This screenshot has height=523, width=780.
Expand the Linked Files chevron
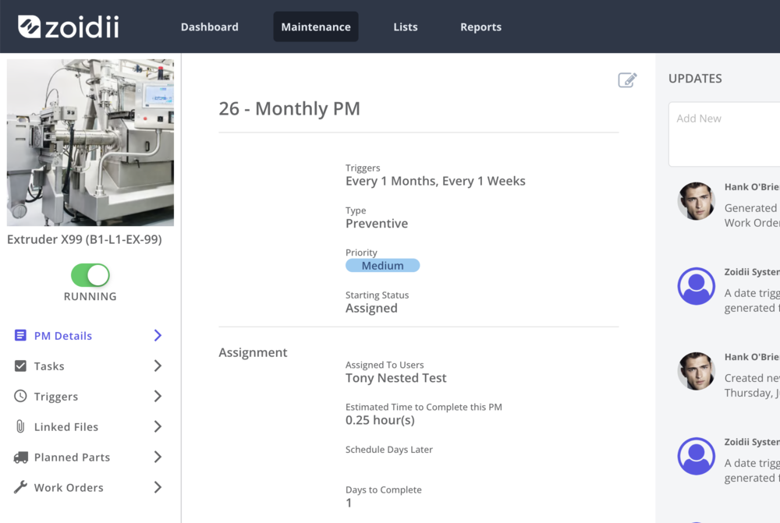pos(158,426)
